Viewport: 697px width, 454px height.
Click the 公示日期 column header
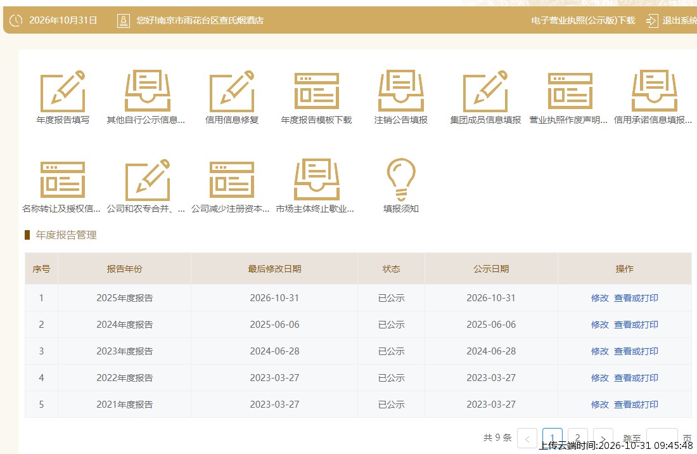[x=491, y=269]
